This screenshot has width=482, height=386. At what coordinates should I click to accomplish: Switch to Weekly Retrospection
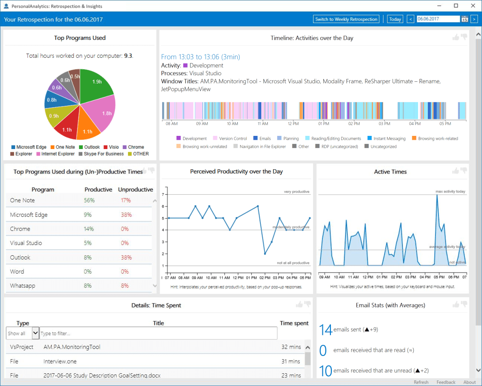[346, 19]
